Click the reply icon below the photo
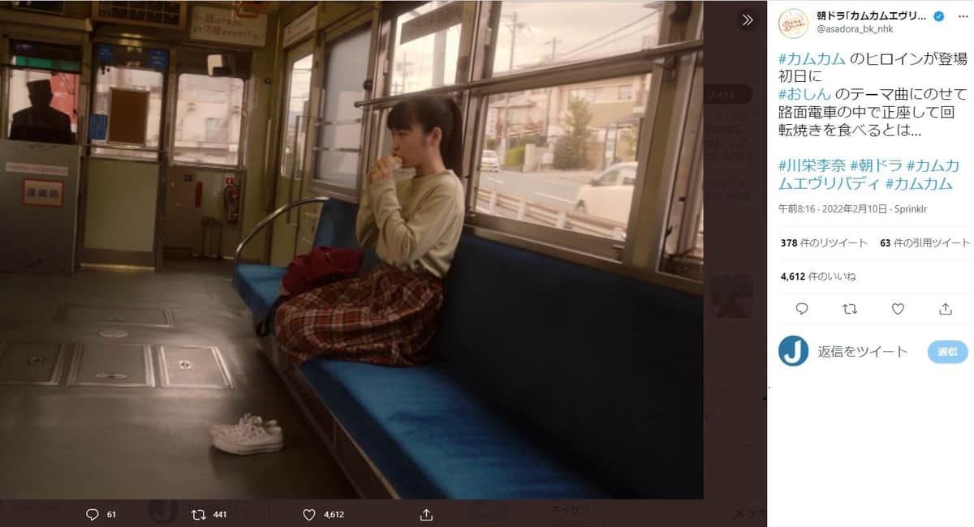This screenshot has width=974, height=527. pos(92,514)
